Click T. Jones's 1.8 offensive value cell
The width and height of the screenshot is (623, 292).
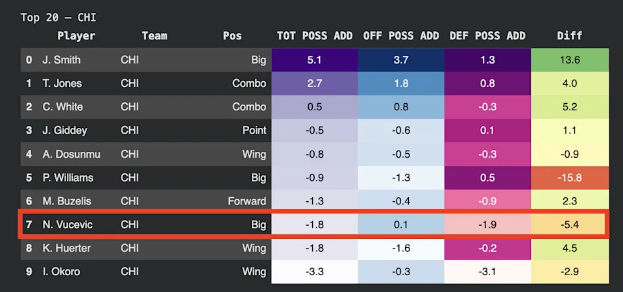(400, 83)
